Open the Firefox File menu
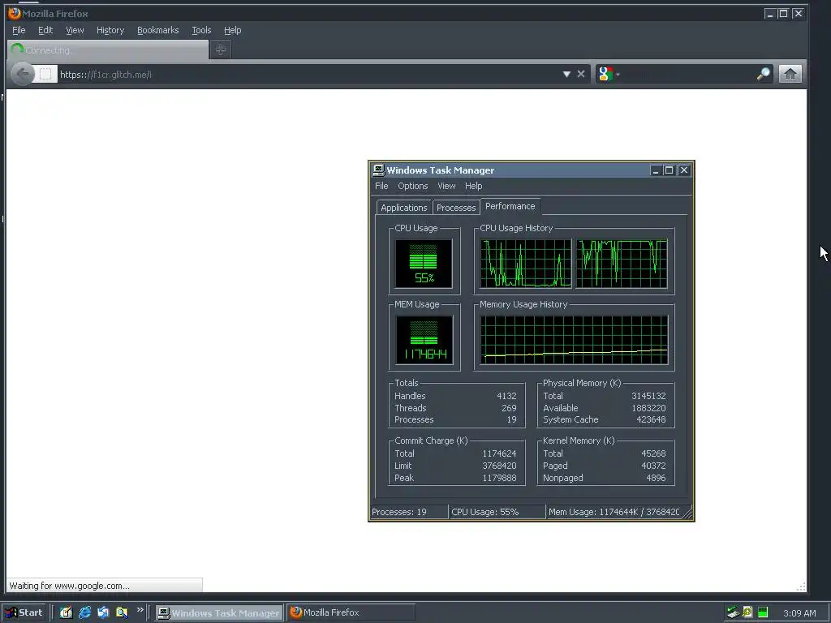This screenshot has width=831, height=623. [19, 30]
